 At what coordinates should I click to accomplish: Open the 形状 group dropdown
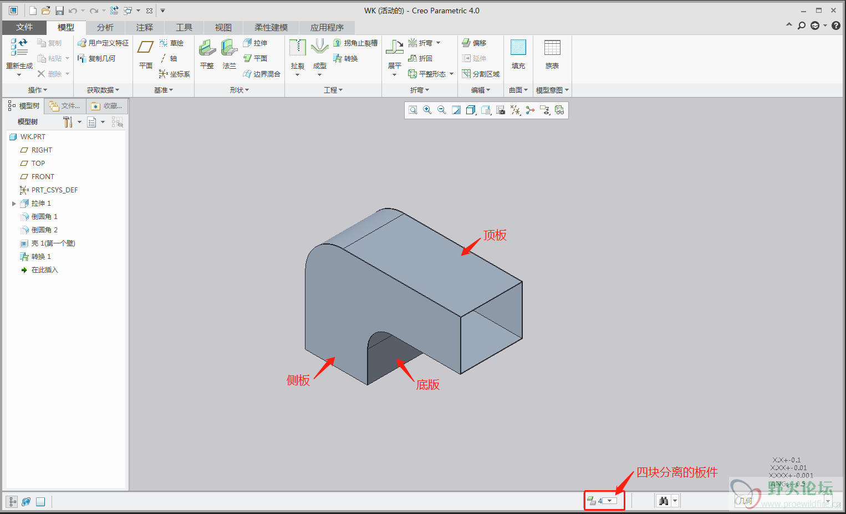click(x=239, y=90)
